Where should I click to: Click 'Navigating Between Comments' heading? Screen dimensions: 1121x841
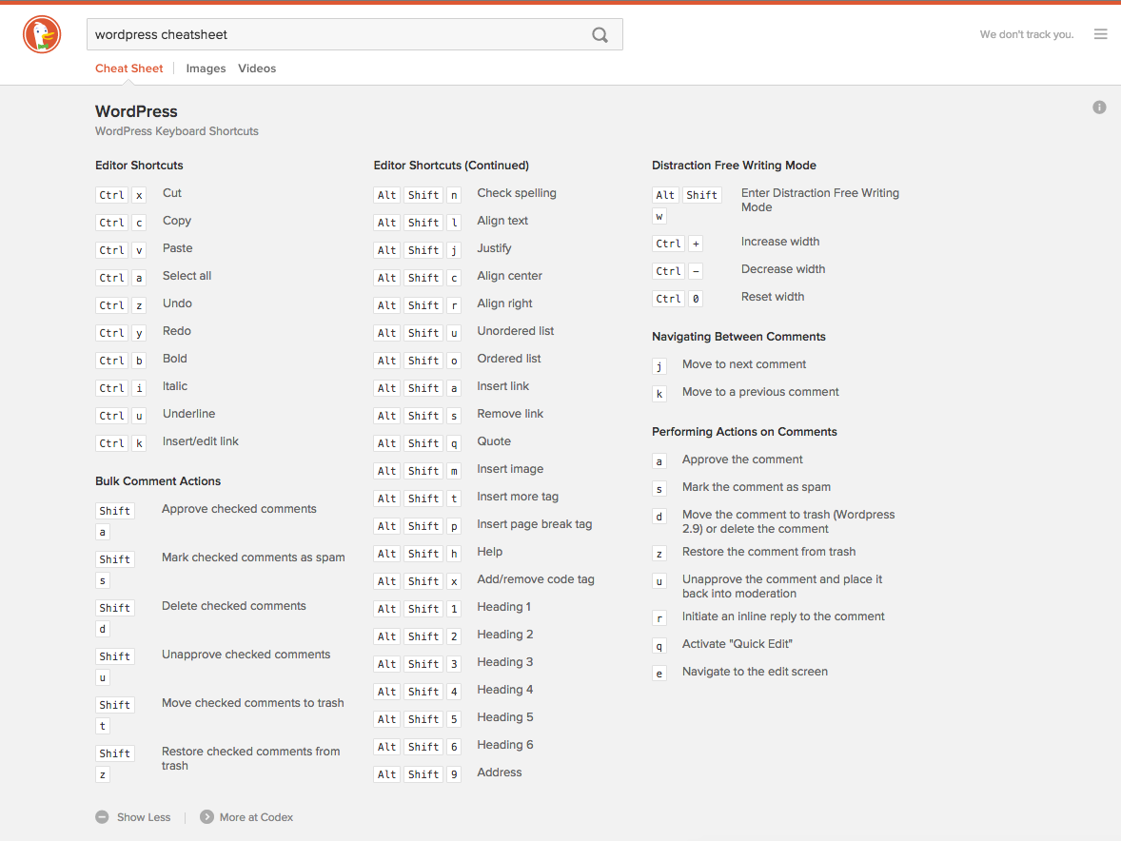[738, 337]
